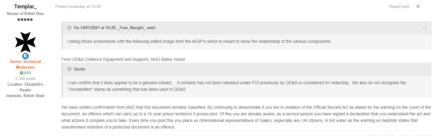This screenshot has width=434, height=136.
Task: Open the Maltese cross avatar
Action: pos(25,42)
